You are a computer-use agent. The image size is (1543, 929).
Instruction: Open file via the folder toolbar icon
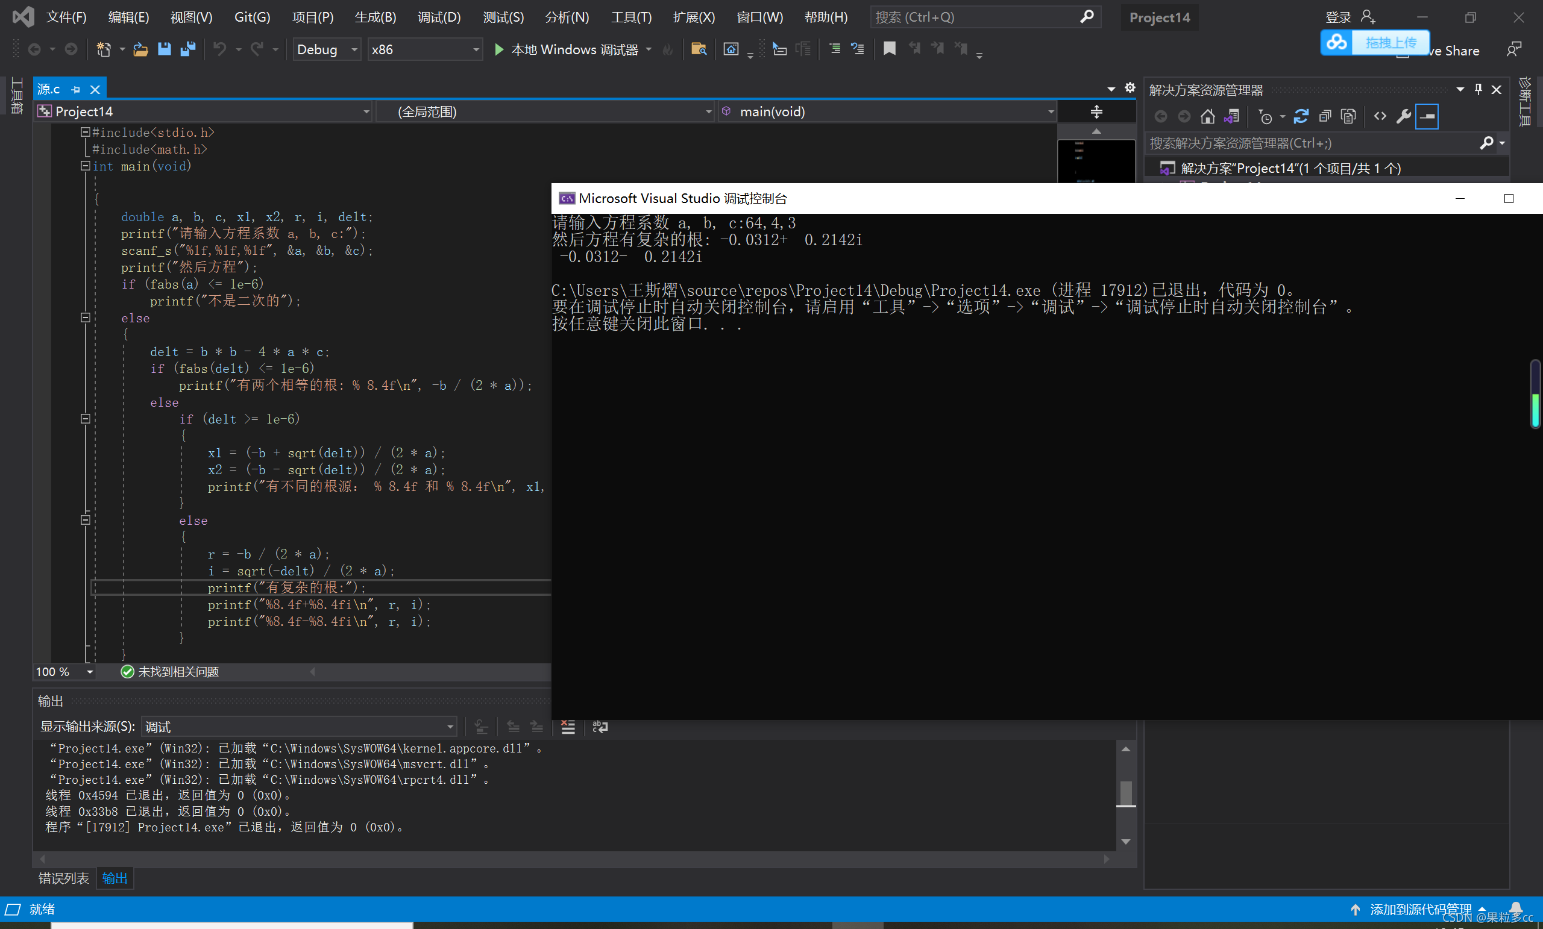(x=140, y=49)
